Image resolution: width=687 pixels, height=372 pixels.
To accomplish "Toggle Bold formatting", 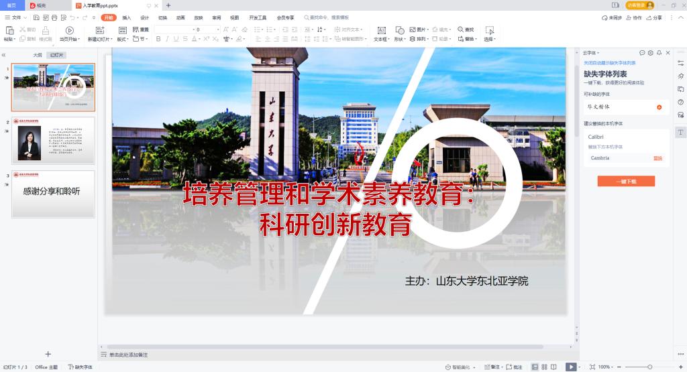I will [x=158, y=39].
